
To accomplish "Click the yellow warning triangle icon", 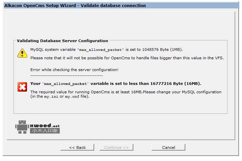I will pos(22,53).
